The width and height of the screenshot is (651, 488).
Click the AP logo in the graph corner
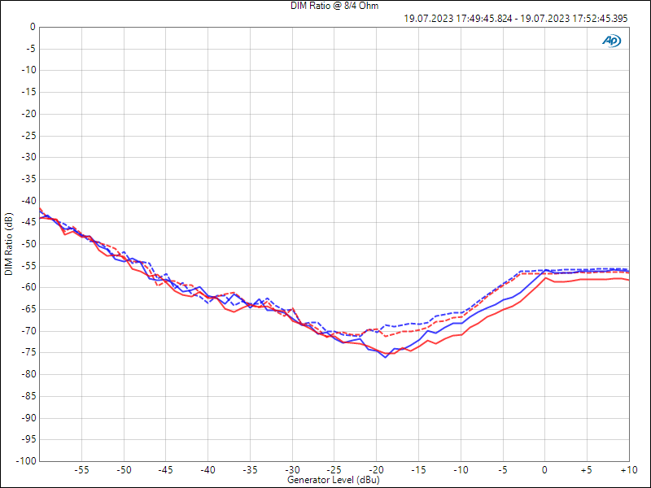(612, 41)
